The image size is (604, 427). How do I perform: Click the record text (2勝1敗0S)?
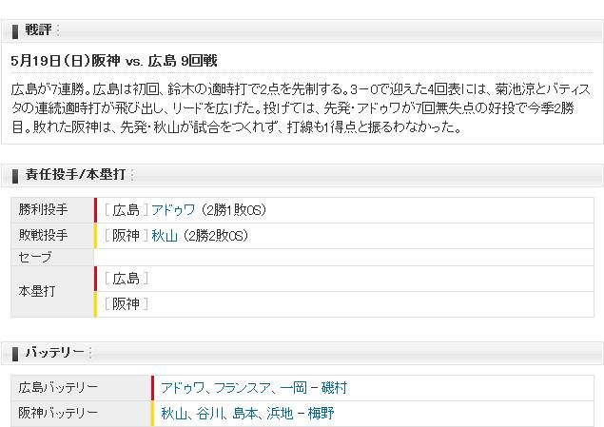click(232, 210)
